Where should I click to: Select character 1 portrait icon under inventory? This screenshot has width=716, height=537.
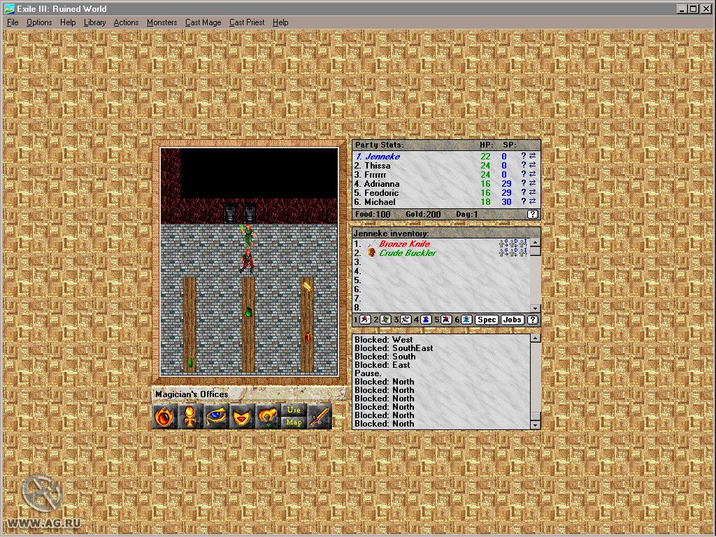click(x=365, y=320)
